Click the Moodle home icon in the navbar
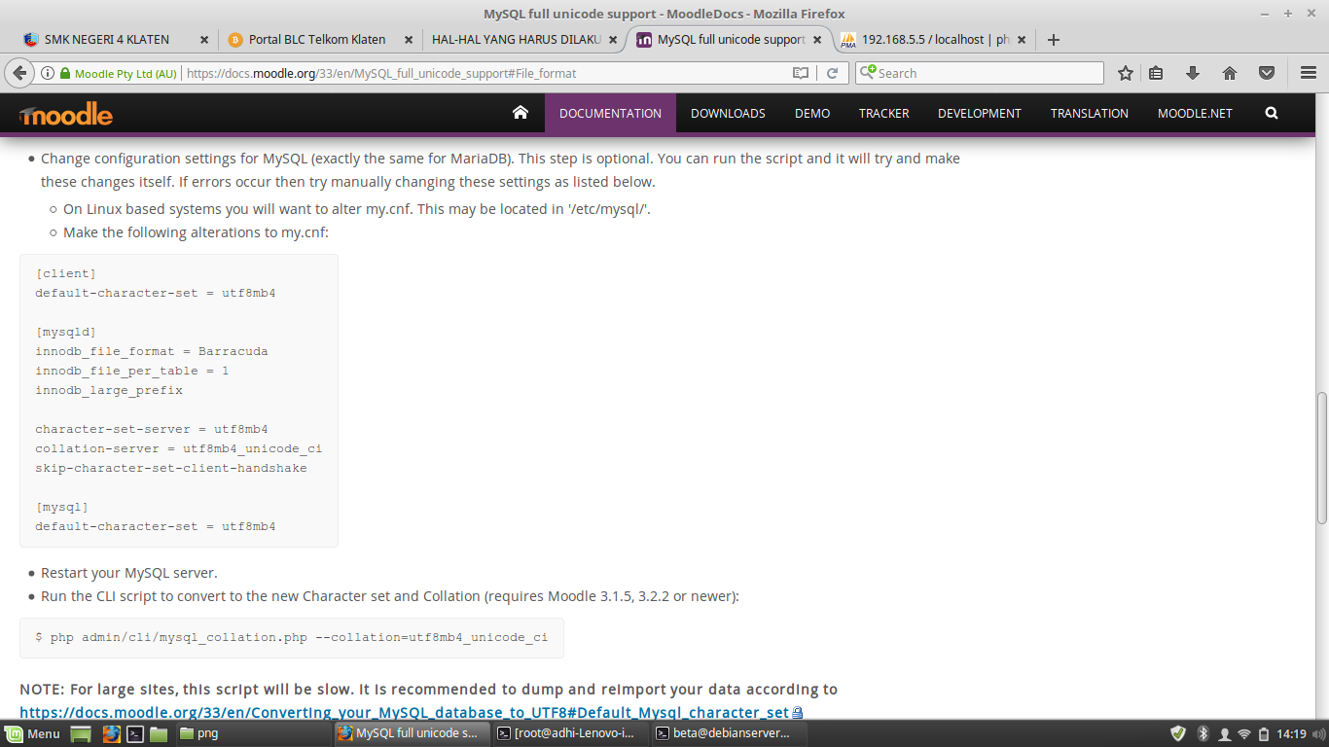Viewport: 1329px width, 747px height. point(521,113)
